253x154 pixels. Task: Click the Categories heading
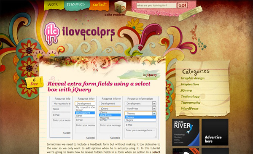pos(196,72)
